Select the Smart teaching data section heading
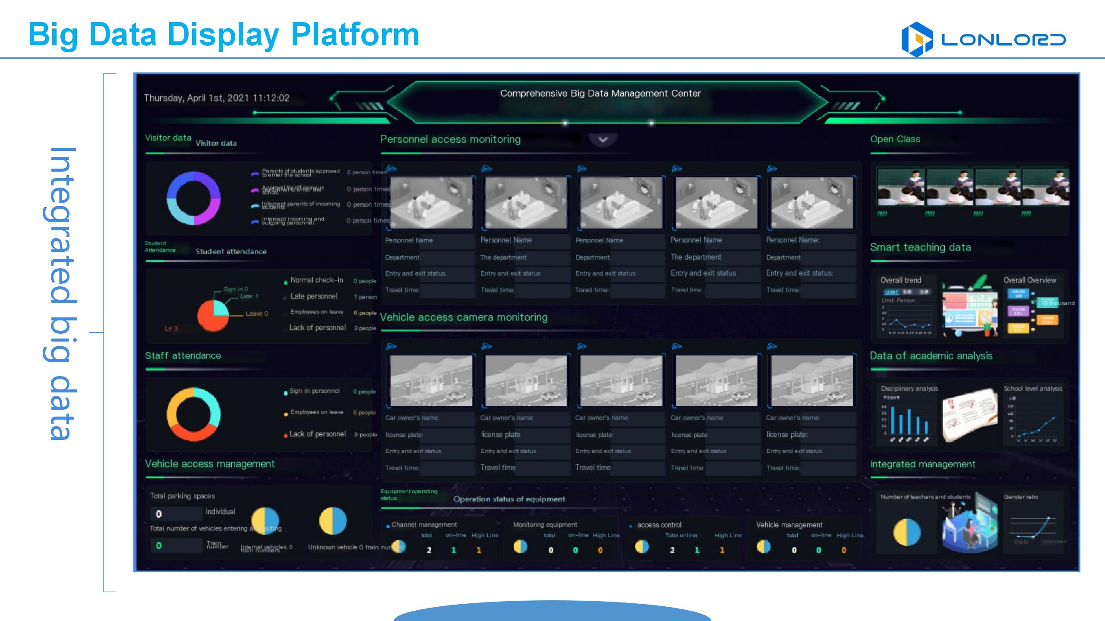1105x621 pixels. (920, 248)
